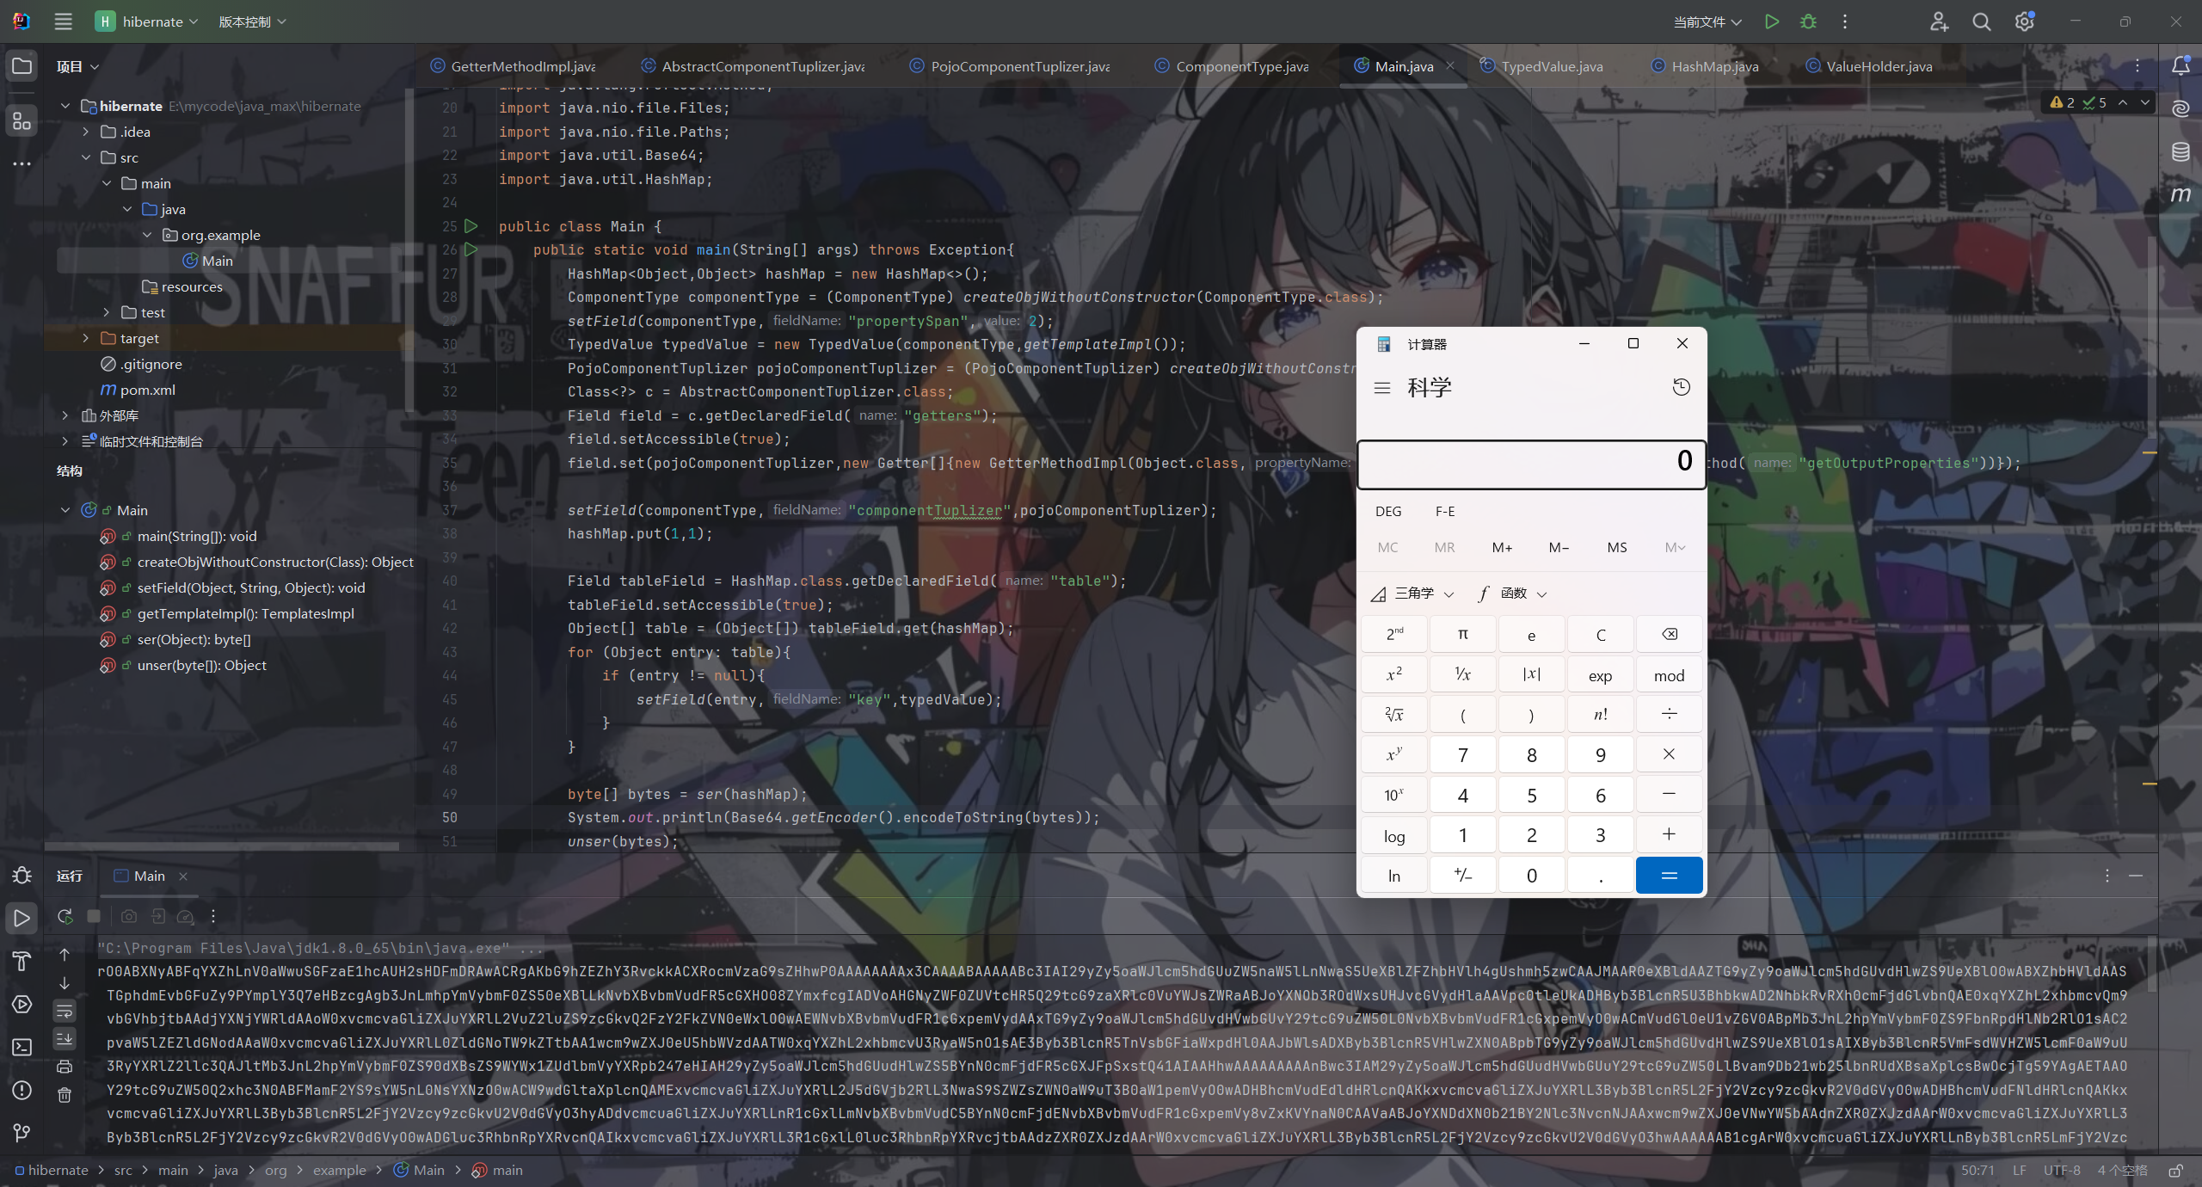Open the Maven tool window icon
Screen dimensions: 2202x1187
point(2180,194)
